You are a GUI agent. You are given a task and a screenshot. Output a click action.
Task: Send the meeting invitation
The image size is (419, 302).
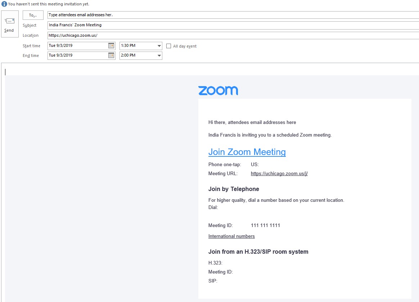tap(10, 24)
